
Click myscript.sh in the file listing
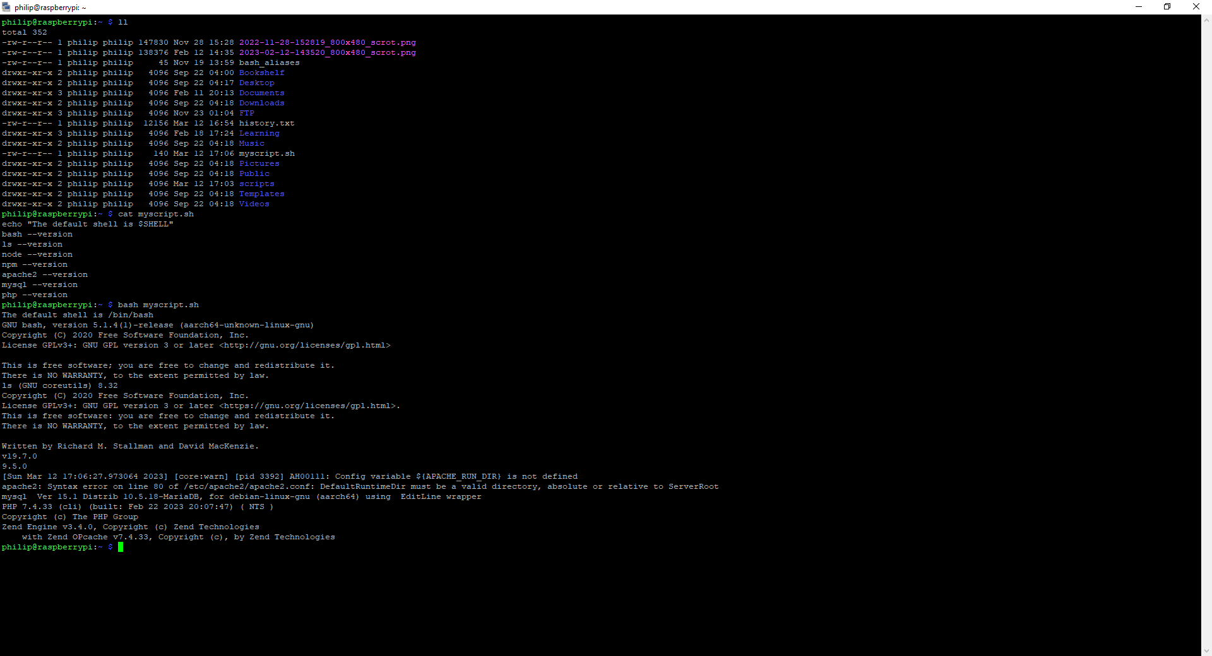click(266, 153)
